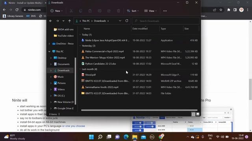Refresh the Downloads folder view
Image resolution: width=252 pixels, height=141 pixels.
[127, 21]
